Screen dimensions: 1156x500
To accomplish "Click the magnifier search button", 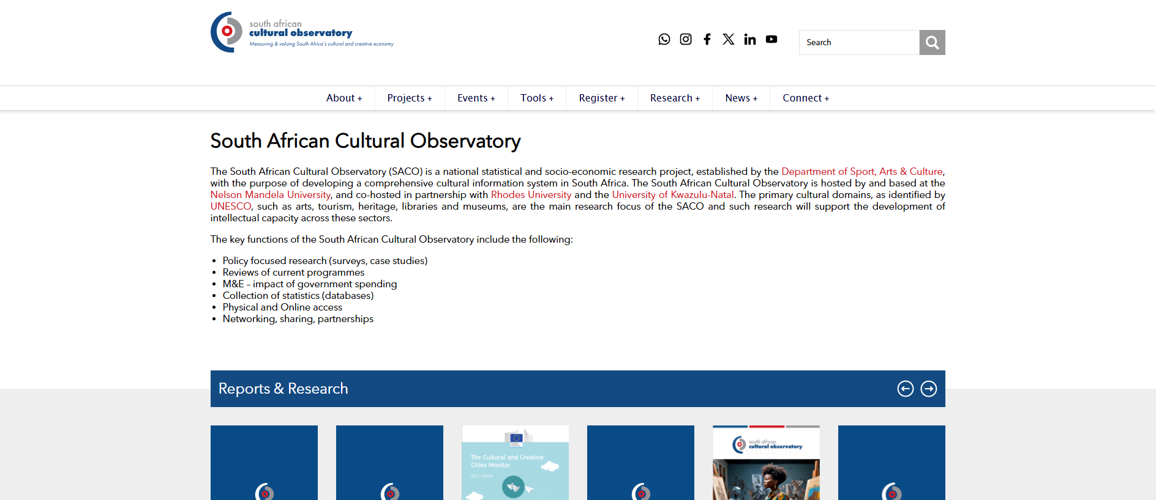I will click(x=932, y=42).
